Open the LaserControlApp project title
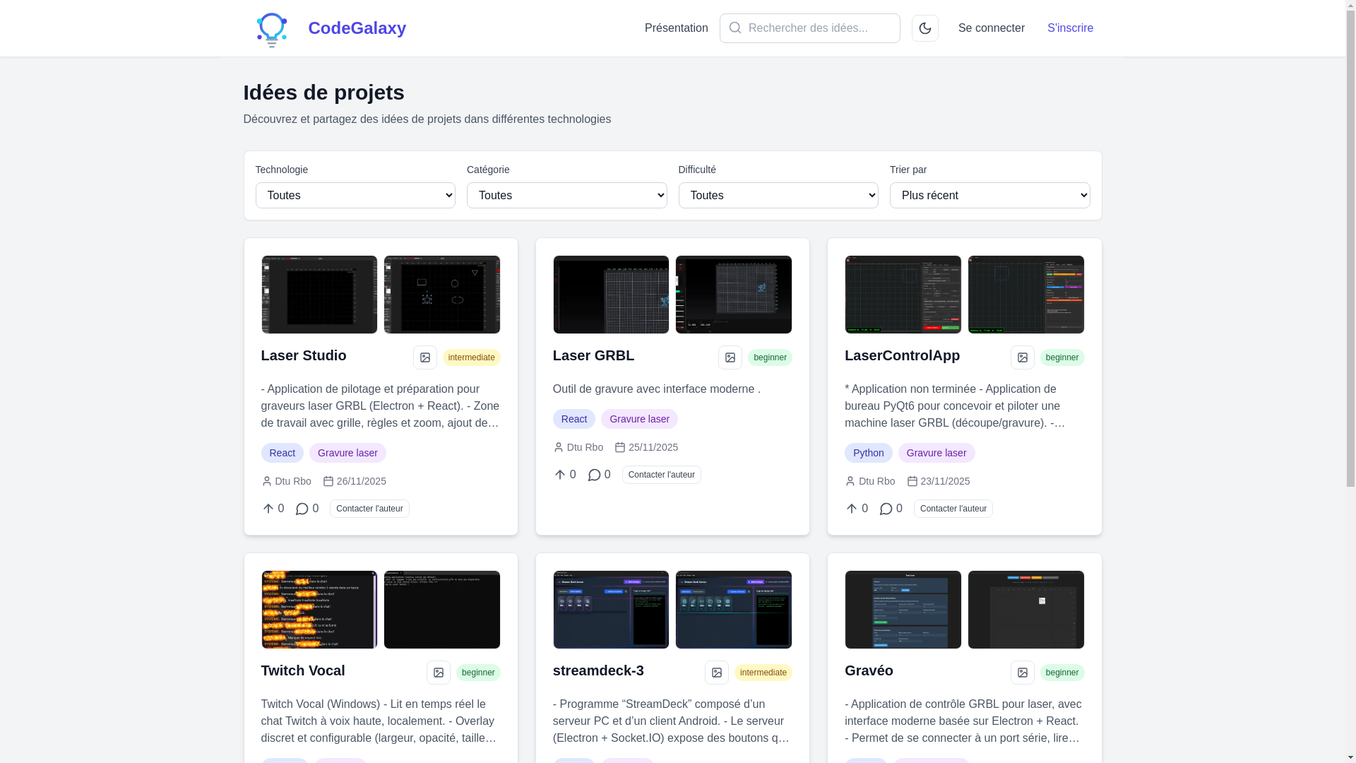1356x763 pixels. coord(902,355)
